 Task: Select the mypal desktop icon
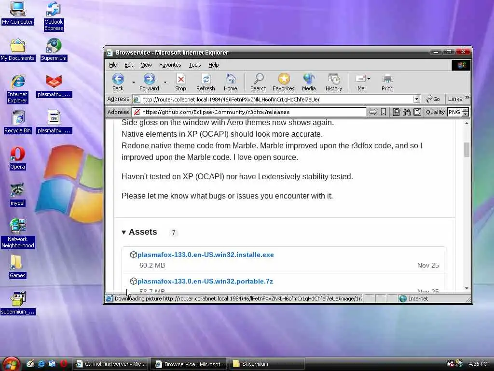coord(17,195)
